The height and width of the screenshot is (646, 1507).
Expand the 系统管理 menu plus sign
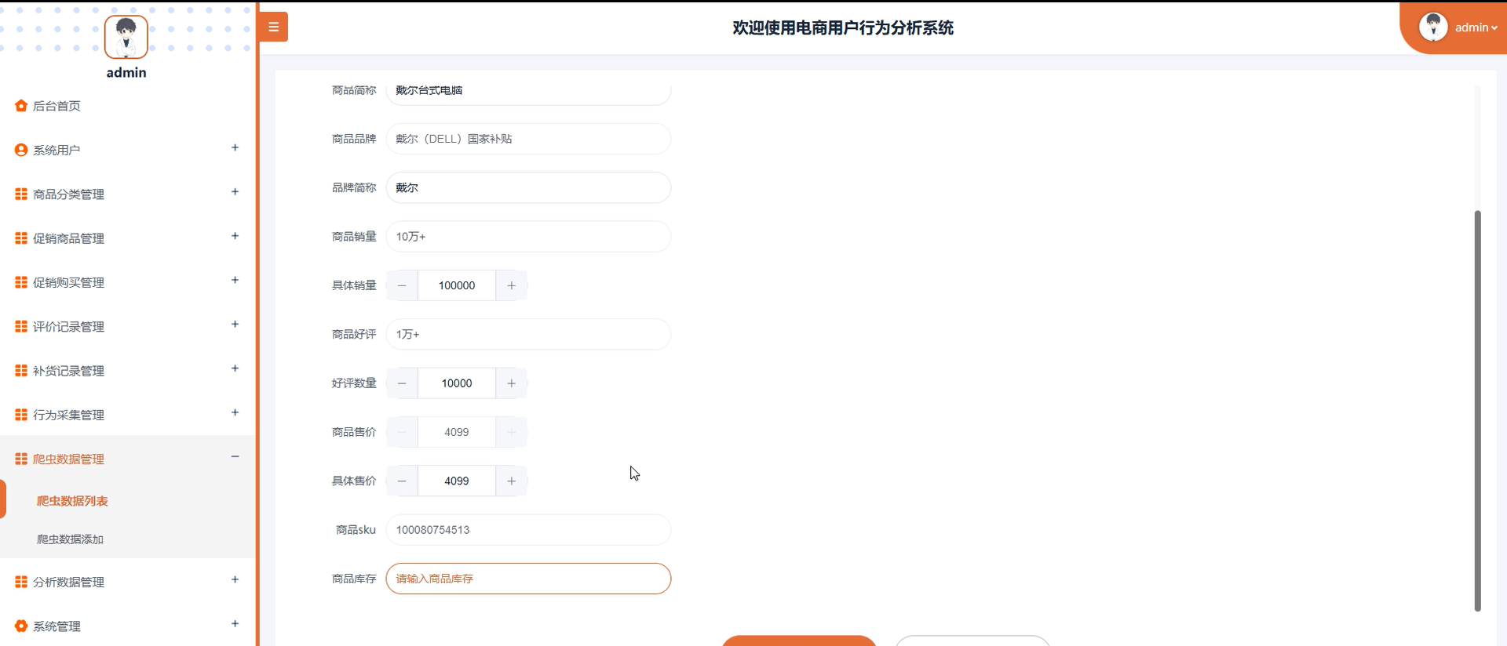[x=235, y=624]
